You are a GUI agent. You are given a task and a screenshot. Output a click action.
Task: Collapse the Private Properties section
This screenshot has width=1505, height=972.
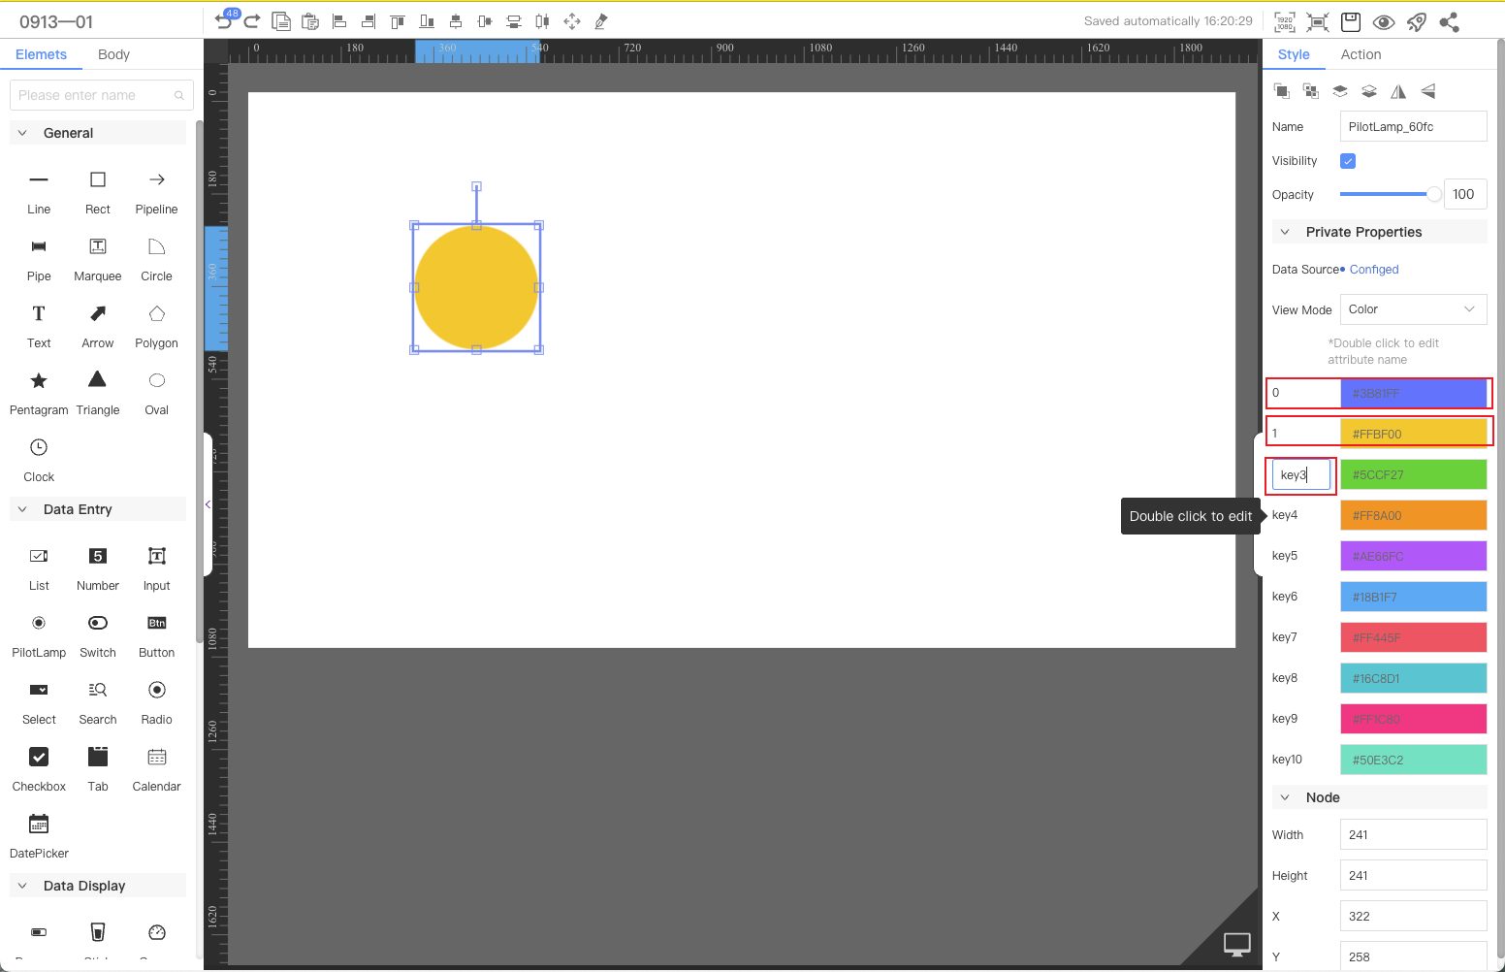click(1285, 232)
